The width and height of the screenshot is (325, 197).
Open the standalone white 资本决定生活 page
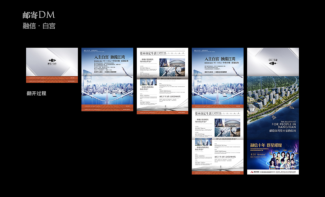tap(162, 81)
